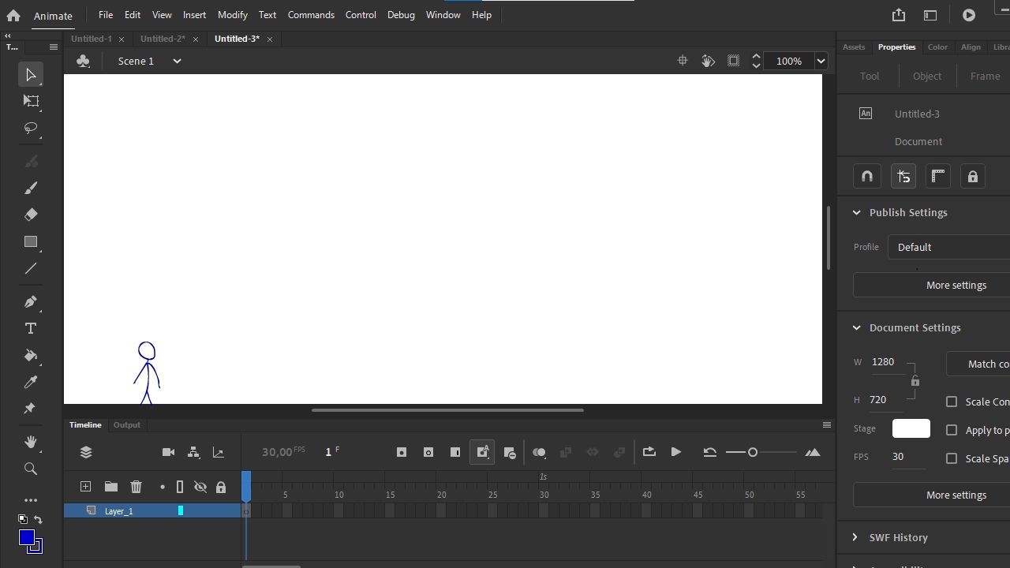
Task: Expand the SWF History section
Action: (x=855, y=537)
